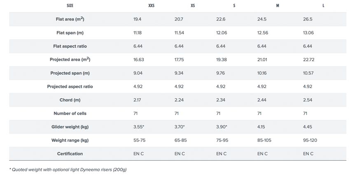Click the Chord (m) row label

70,100
